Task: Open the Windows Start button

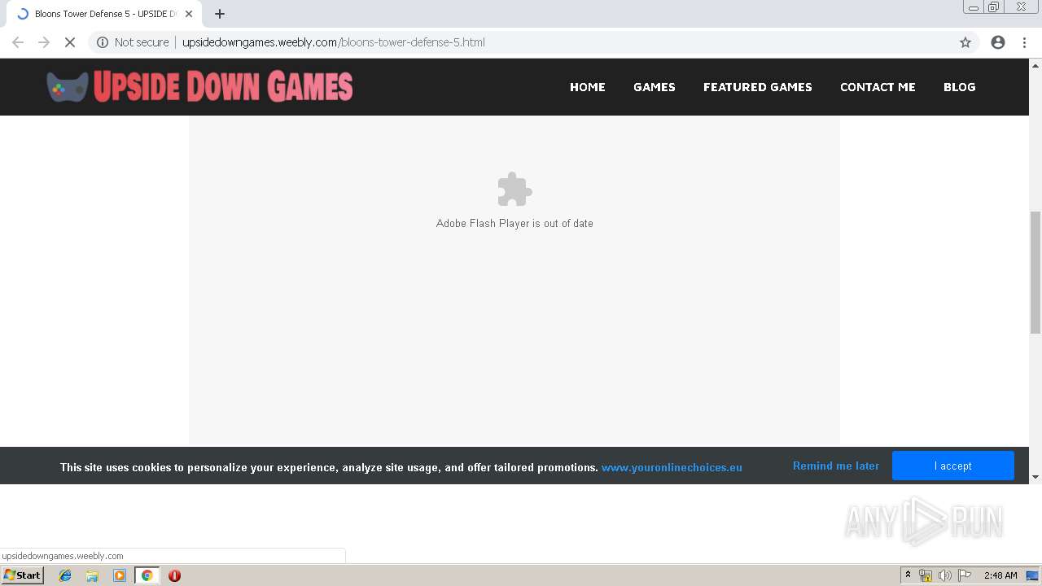Action: pyautogui.click(x=23, y=575)
